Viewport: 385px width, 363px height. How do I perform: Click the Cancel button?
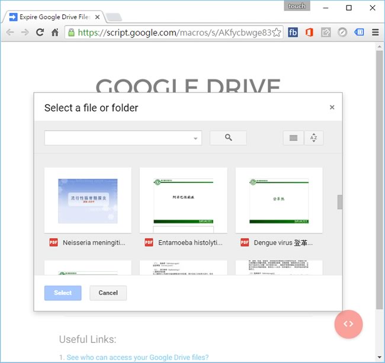coord(108,293)
